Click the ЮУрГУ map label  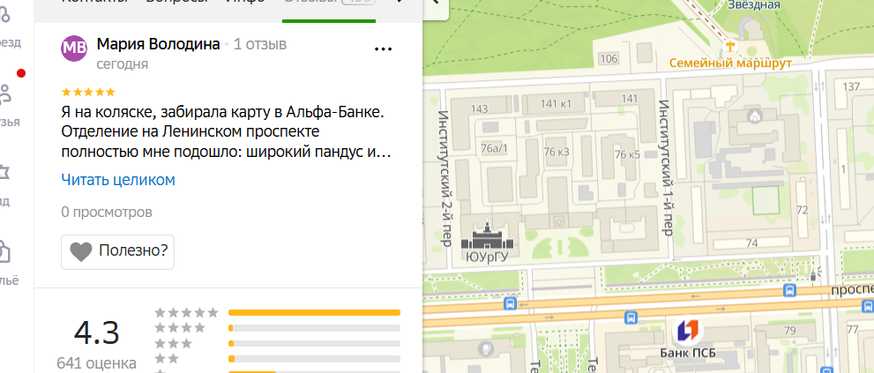click(487, 257)
